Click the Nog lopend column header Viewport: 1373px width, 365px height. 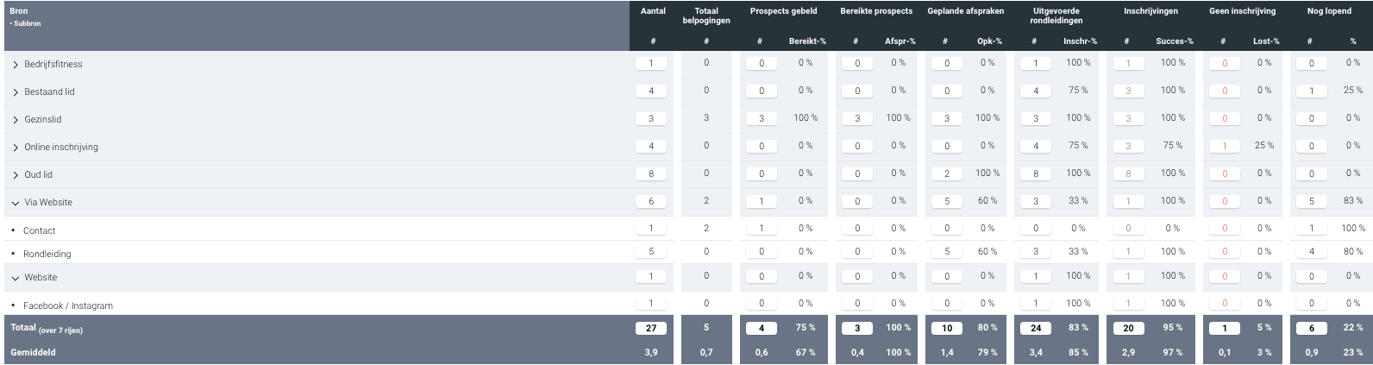click(x=1329, y=11)
